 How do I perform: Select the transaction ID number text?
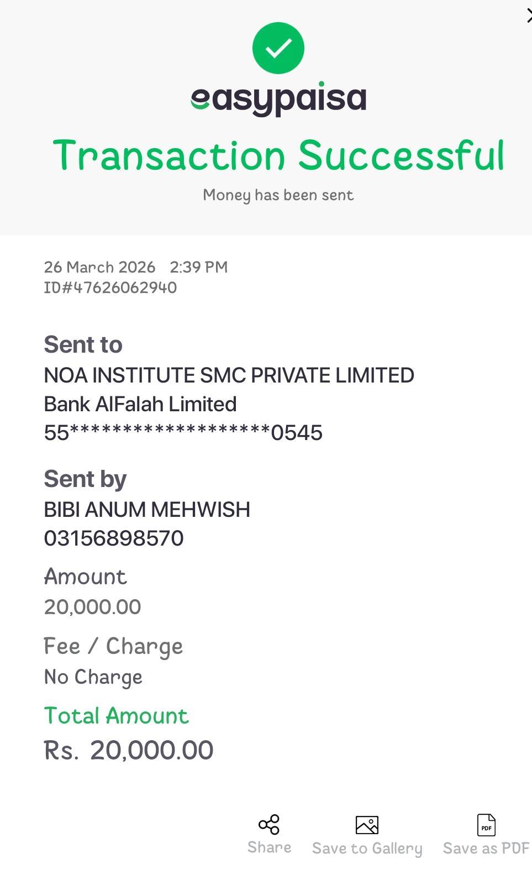coord(110,287)
